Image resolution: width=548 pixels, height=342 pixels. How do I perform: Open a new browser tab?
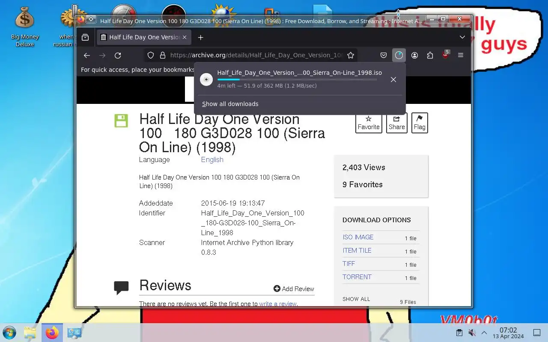click(200, 37)
